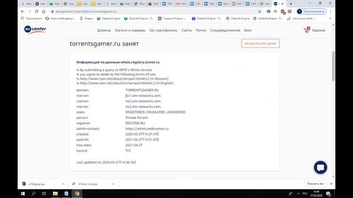
Task: Open Спецпредложения menu
Action: tap(225, 30)
